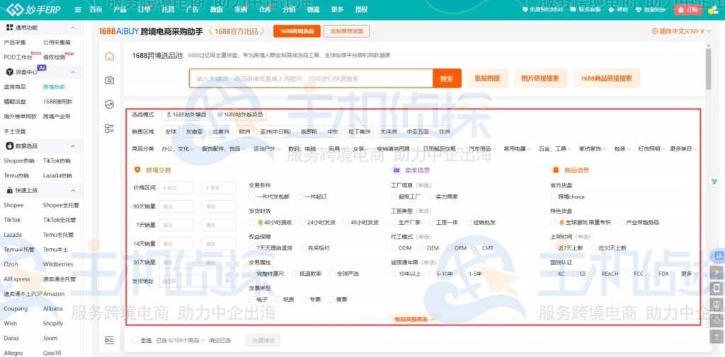
Task: Click the back-to-top arrow icon on right edge
Action: point(717,336)
